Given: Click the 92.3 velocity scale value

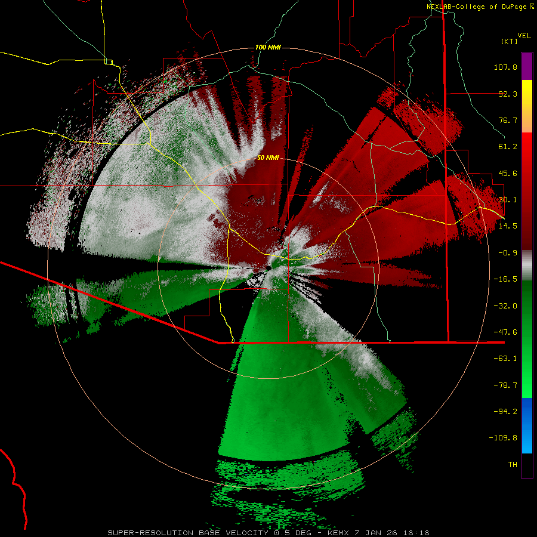Looking at the screenshot, I should (x=508, y=94).
